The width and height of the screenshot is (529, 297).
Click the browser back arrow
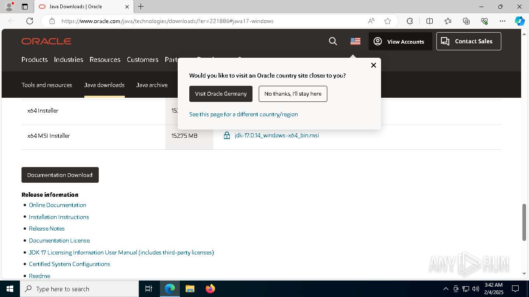[x=12, y=21]
